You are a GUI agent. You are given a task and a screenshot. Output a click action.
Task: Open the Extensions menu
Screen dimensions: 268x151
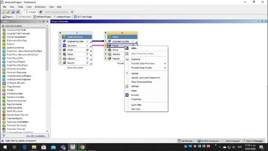(40, 7)
